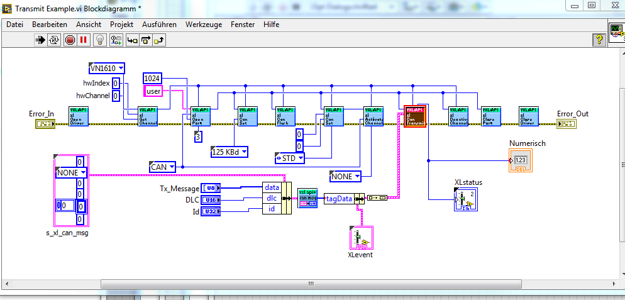The width and height of the screenshot is (625, 300).
Task: Open the Werkzeuge menu
Action: 204,25
